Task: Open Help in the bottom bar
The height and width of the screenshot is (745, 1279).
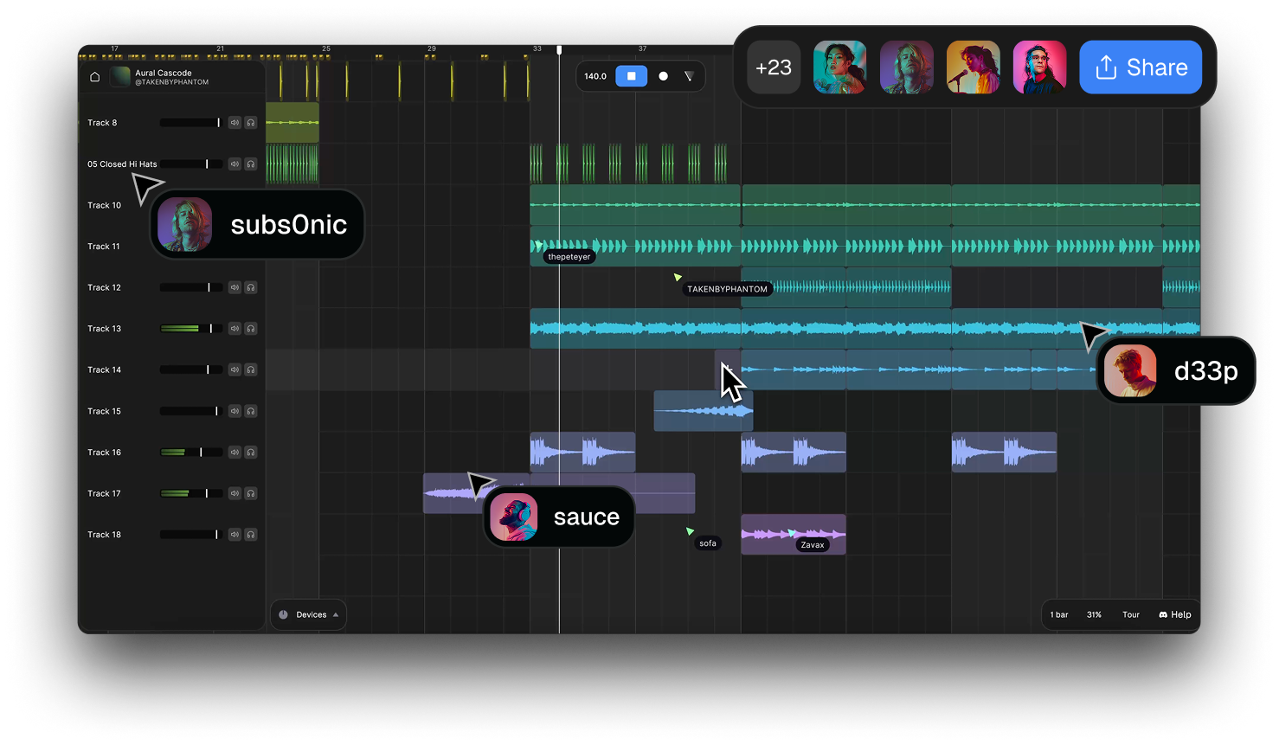Action: pos(1175,614)
